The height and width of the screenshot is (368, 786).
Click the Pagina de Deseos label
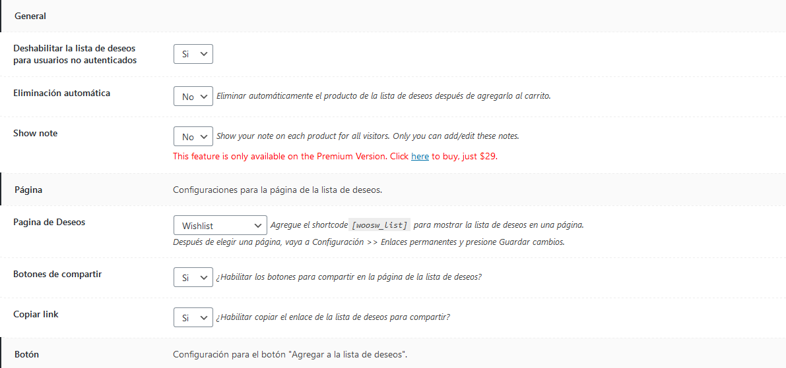[49, 223]
